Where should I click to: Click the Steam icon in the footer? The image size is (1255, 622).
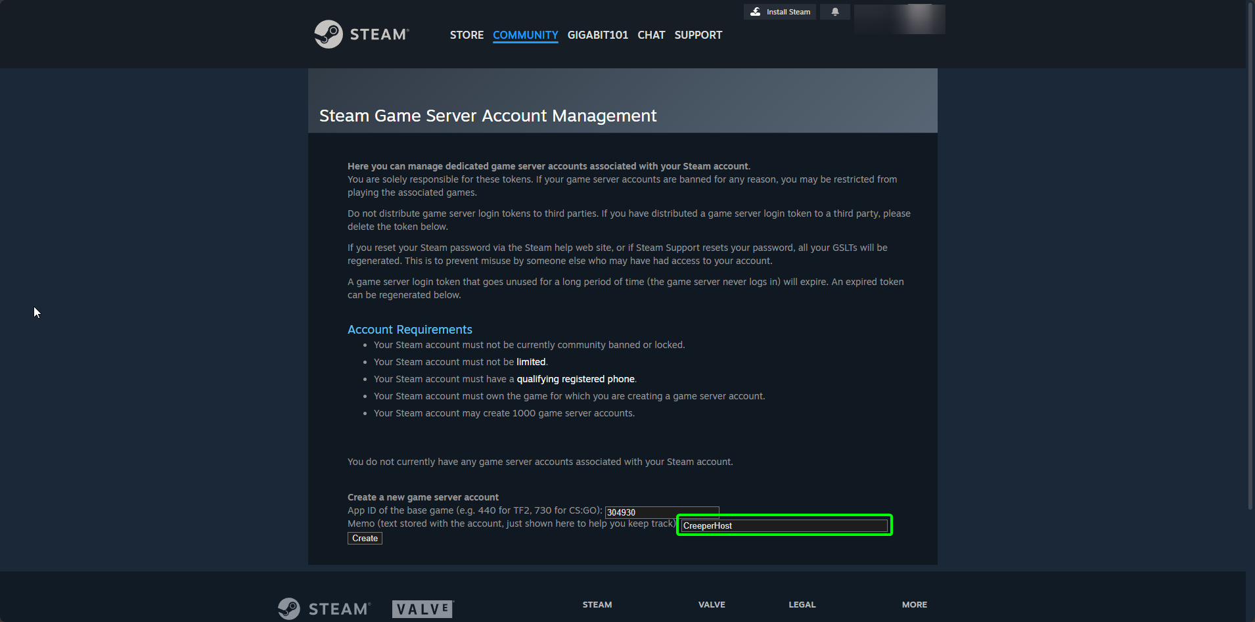click(x=323, y=608)
